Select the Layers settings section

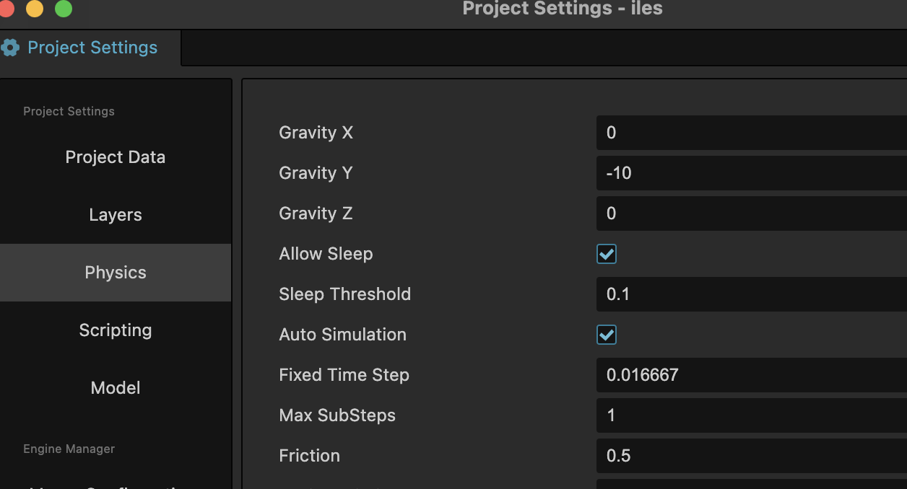116,215
